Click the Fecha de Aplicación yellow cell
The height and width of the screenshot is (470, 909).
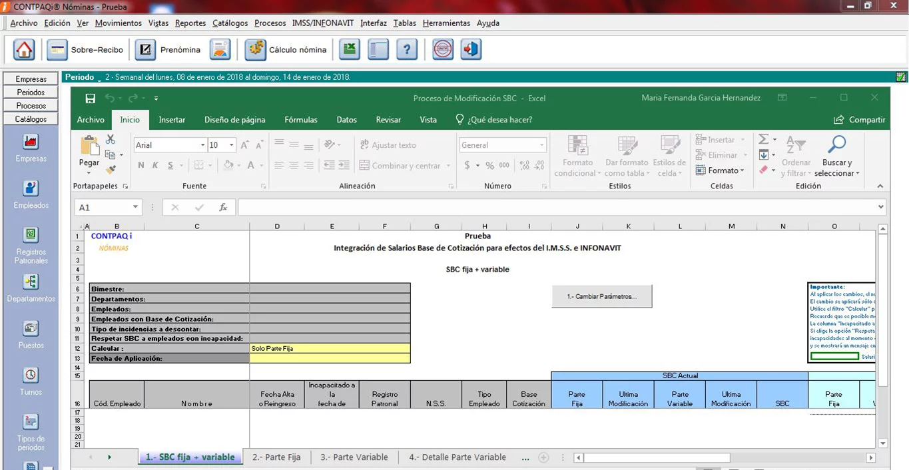point(330,358)
